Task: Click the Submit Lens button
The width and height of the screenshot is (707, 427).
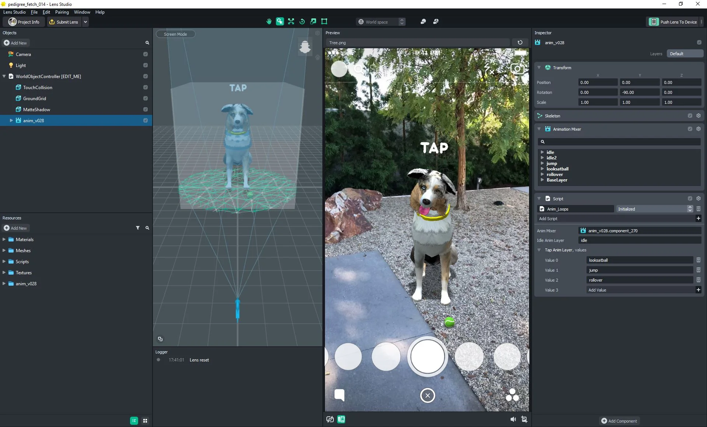Action: (64, 22)
